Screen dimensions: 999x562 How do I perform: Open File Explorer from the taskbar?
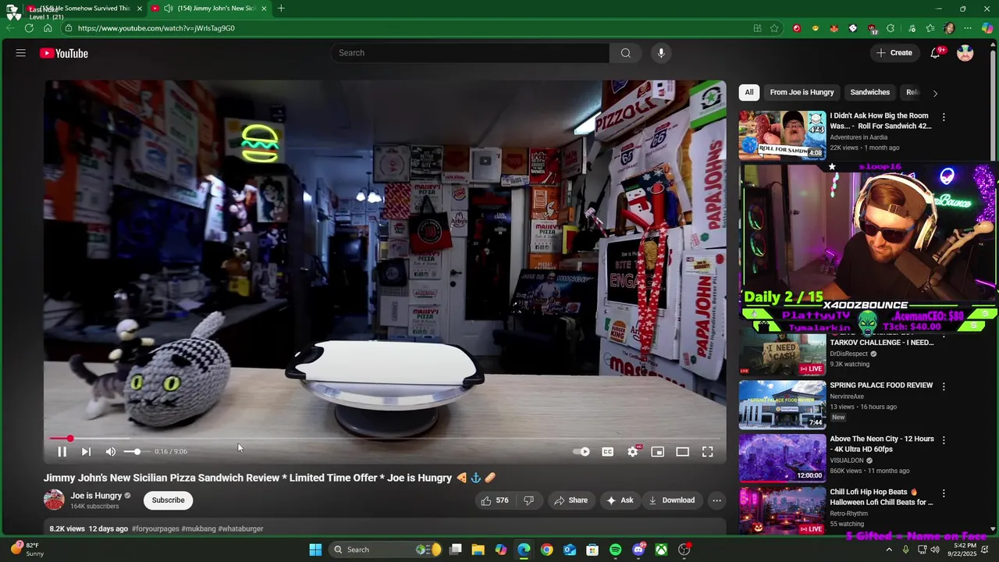(478, 550)
